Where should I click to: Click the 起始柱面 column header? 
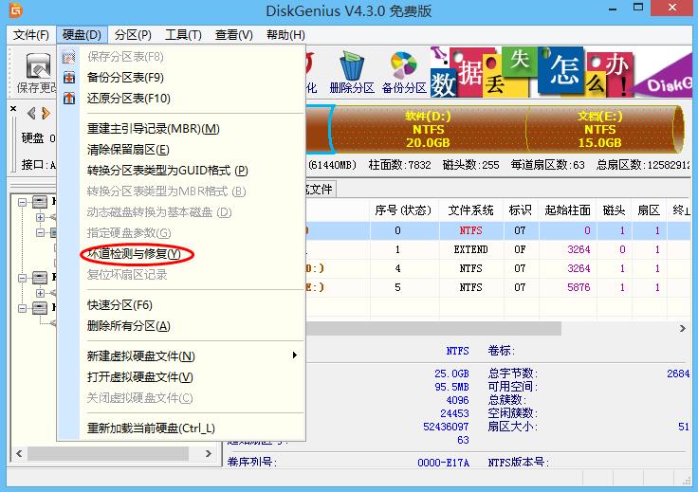click(567, 210)
